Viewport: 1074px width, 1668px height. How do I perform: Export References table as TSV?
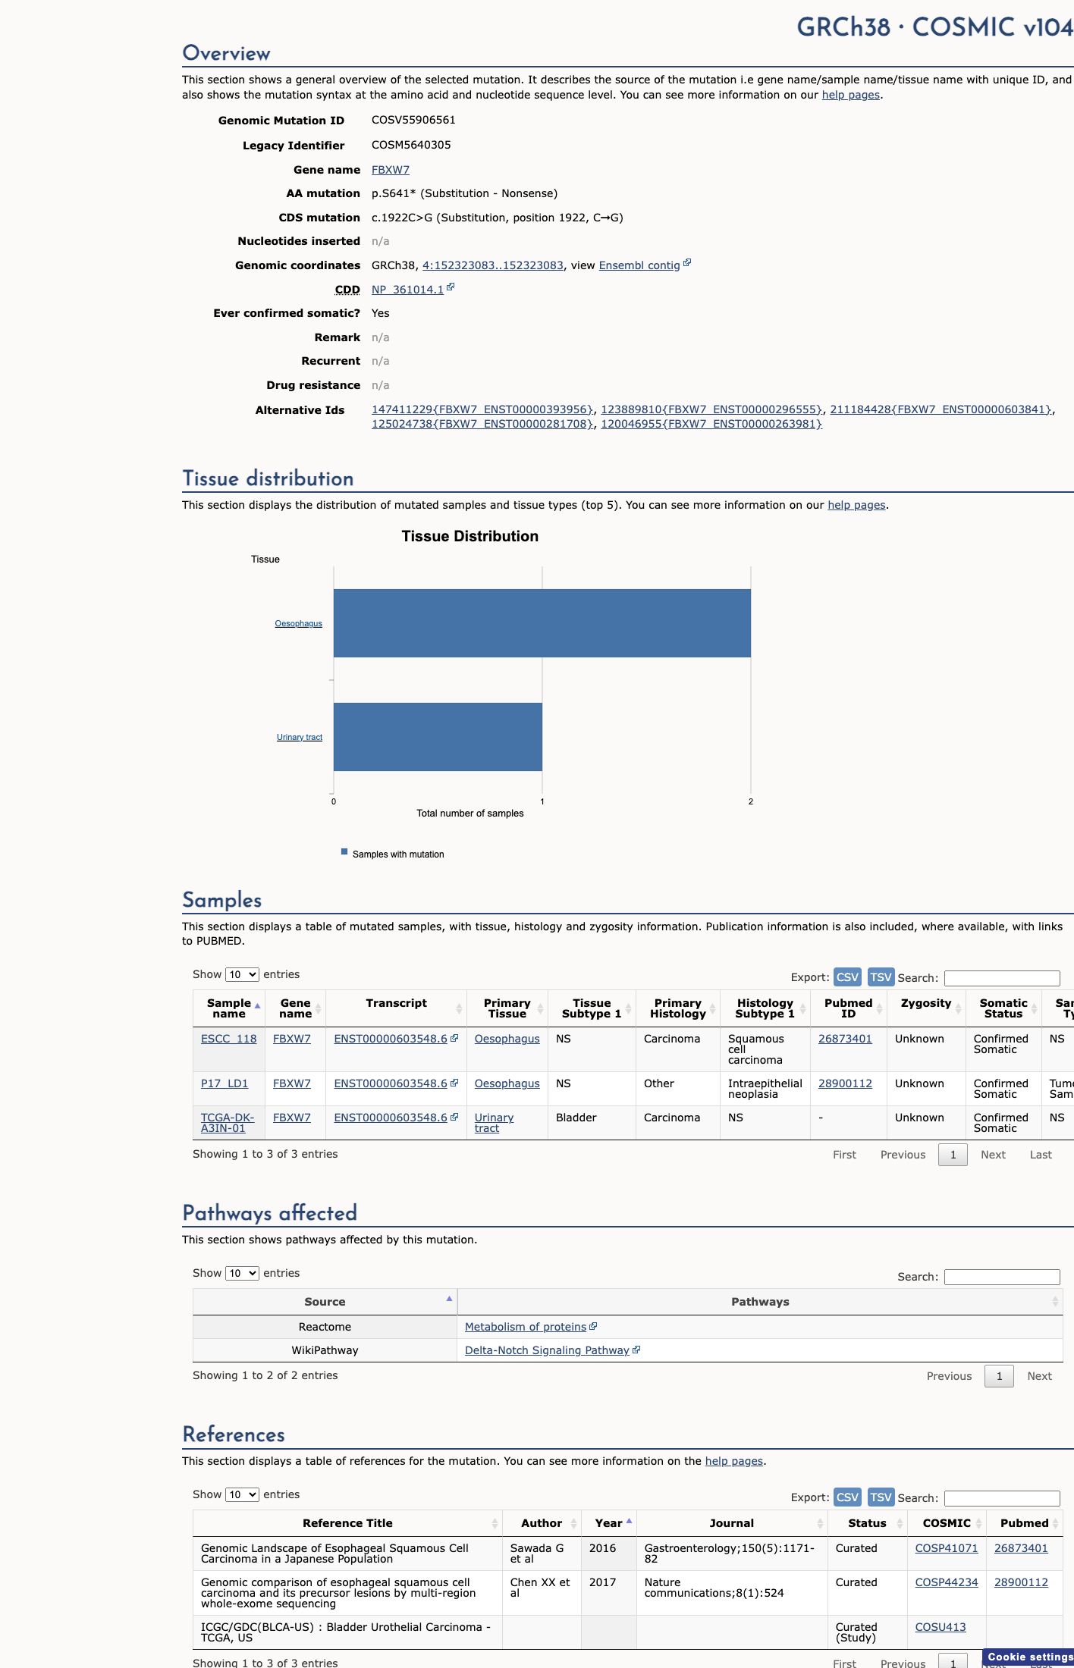coord(881,1497)
